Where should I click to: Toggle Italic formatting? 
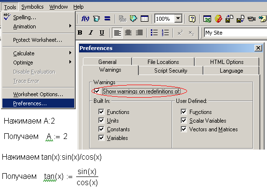pos(91,33)
